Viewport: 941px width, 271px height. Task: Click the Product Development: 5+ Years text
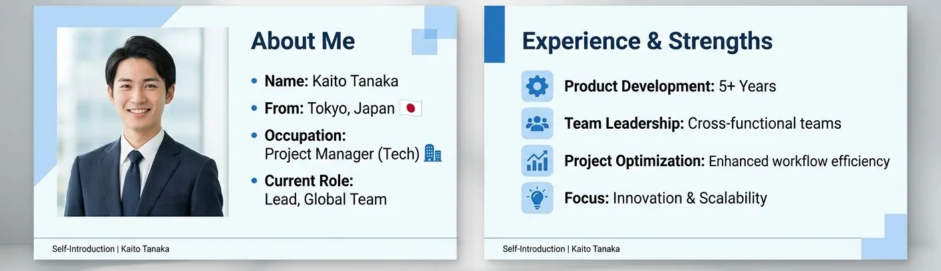pyautogui.click(x=670, y=86)
